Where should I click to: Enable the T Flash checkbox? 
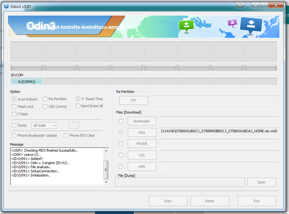(x=14, y=114)
